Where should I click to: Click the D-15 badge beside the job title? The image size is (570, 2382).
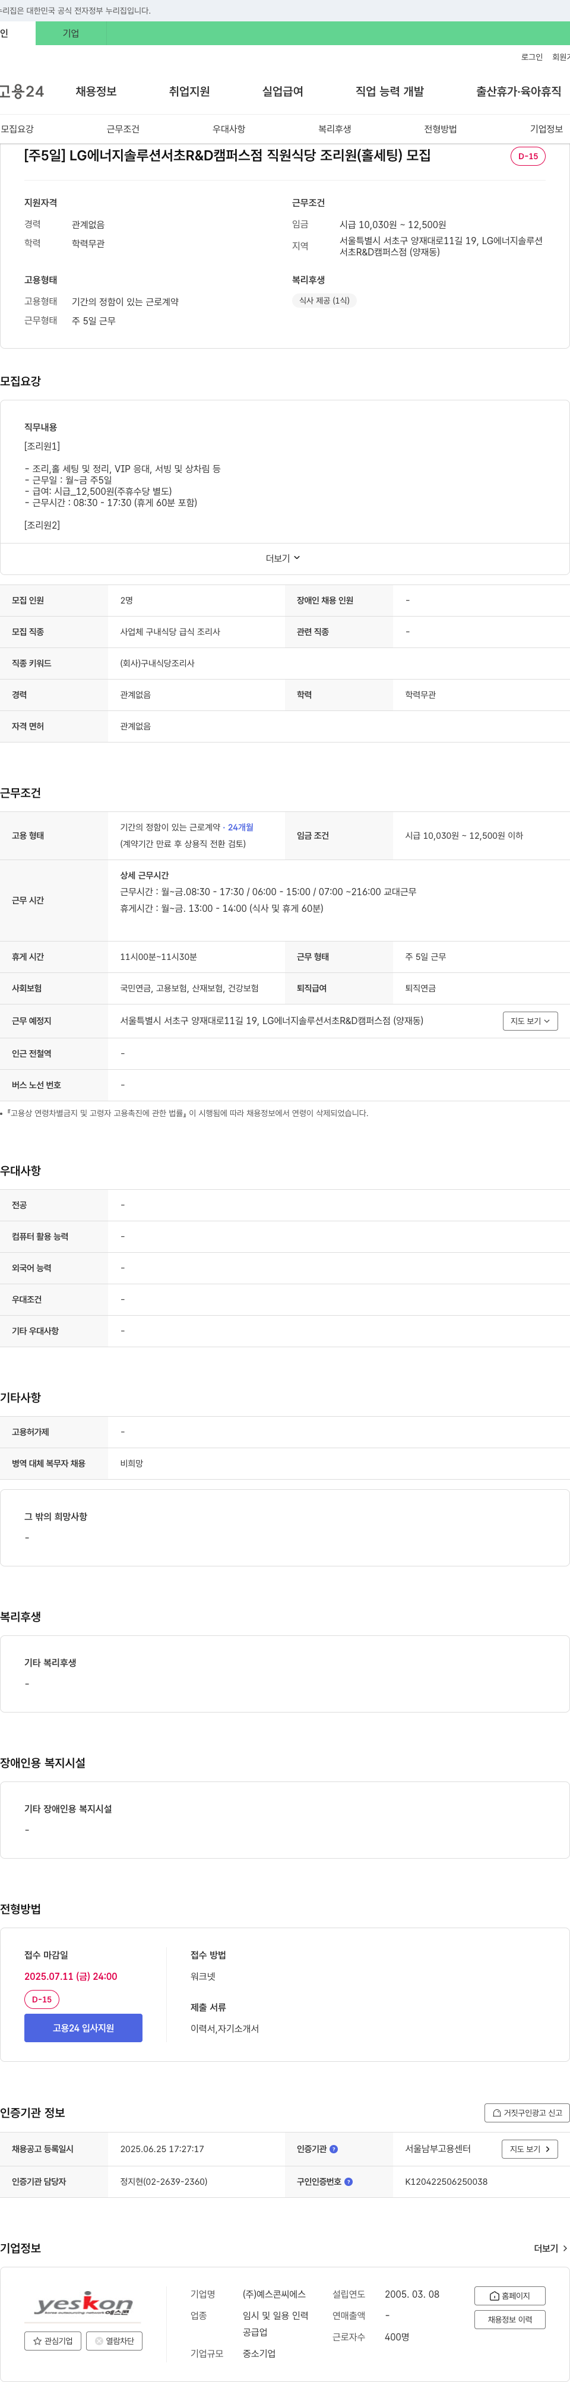pos(527,156)
